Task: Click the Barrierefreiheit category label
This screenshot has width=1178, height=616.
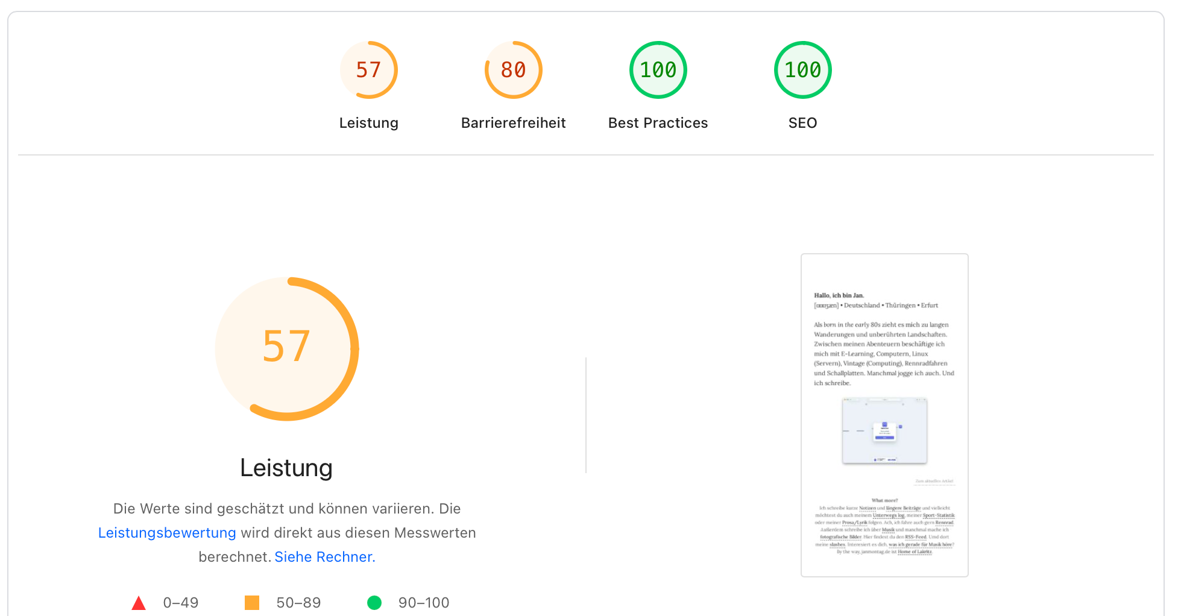Action: [513, 122]
